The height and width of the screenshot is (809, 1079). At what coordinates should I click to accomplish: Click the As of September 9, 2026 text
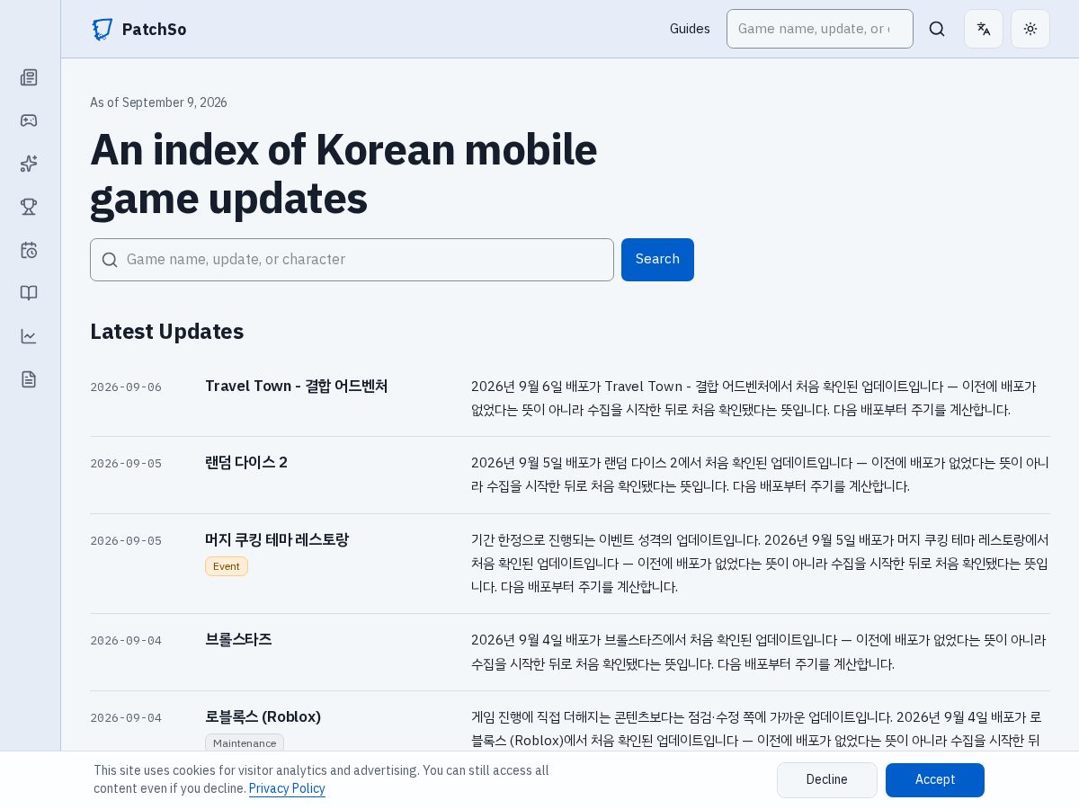pyautogui.click(x=158, y=102)
